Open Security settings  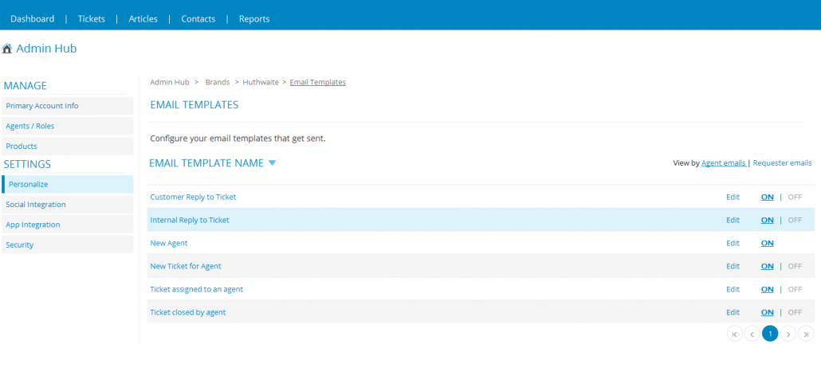click(x=68, y=245)
